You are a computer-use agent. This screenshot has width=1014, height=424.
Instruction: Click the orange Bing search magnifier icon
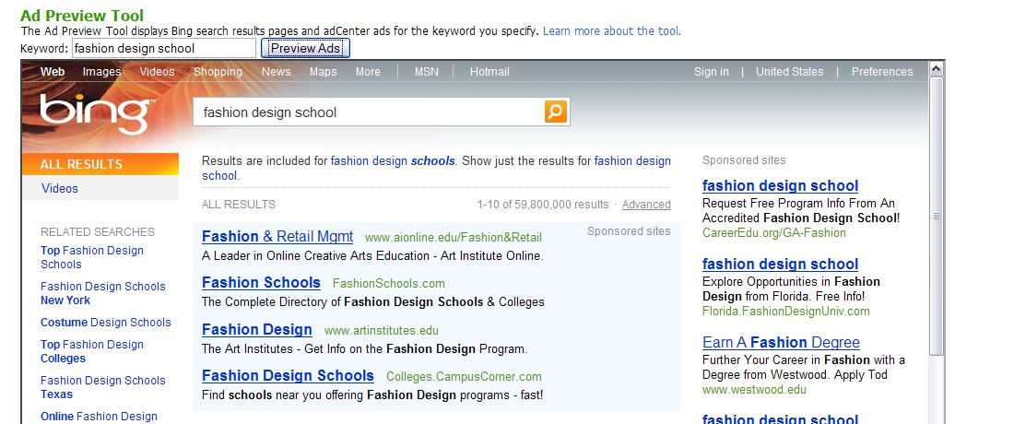click(x=556, y=112)
